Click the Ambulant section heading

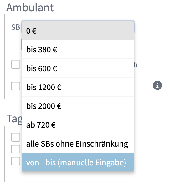point(30,8)
